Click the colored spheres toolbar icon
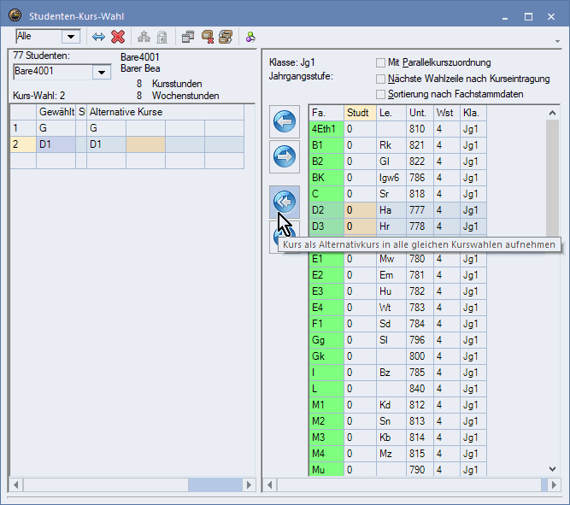 coord(250,37)
